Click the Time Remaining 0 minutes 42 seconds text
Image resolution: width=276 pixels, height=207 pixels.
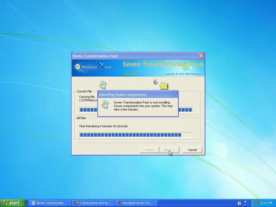pyautogui.click(x=103, y=126)
